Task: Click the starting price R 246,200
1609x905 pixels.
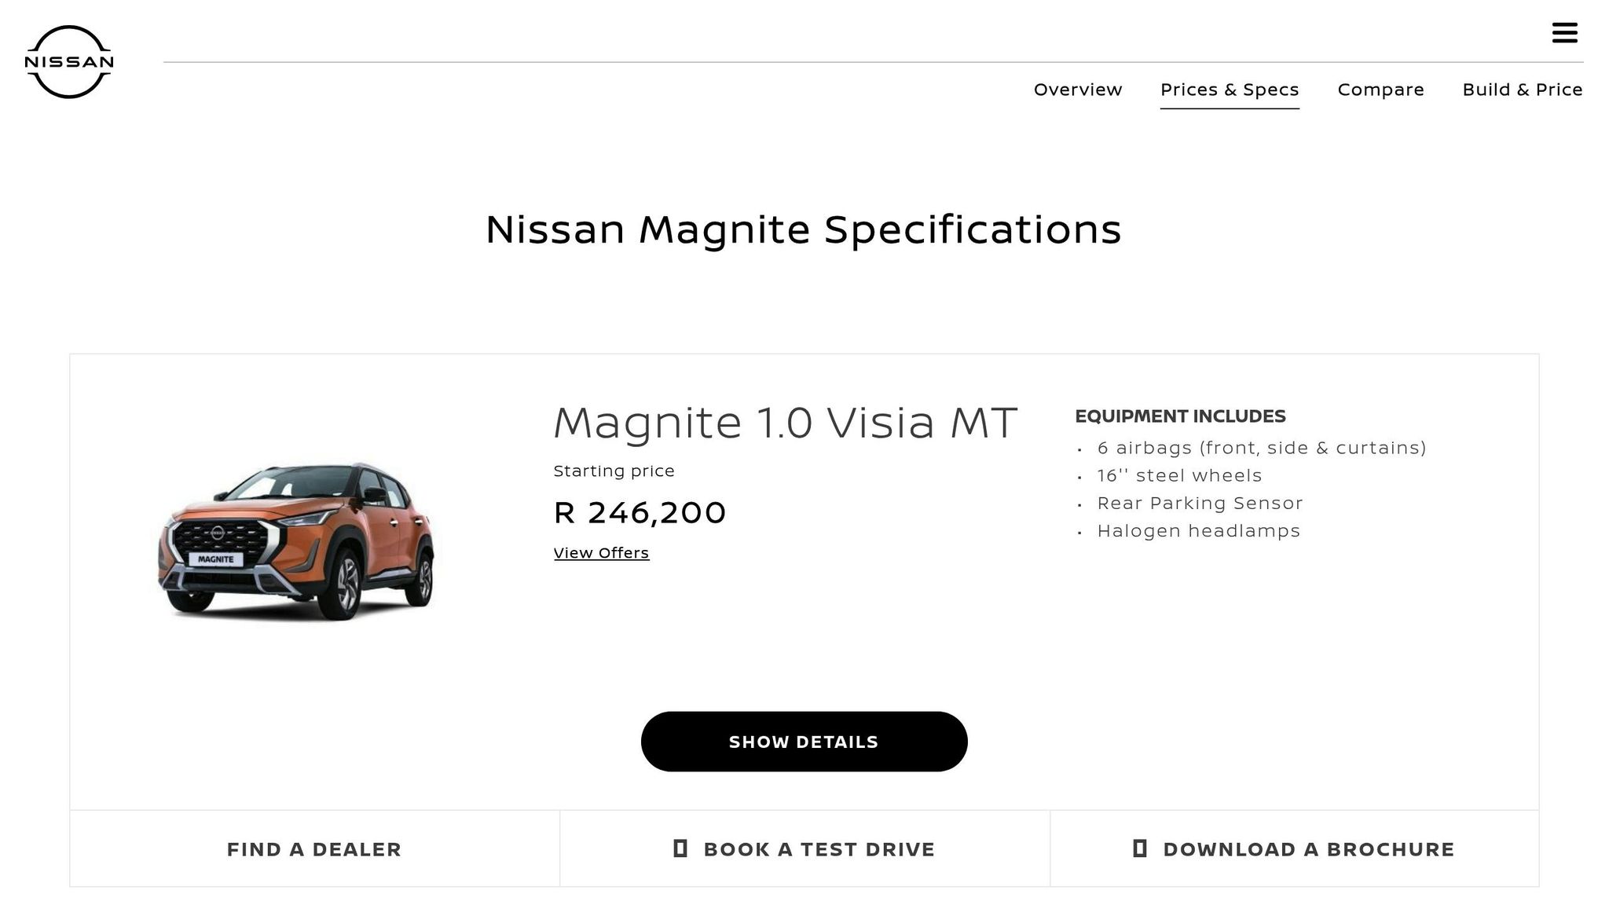Action: (x=640, y=512)
